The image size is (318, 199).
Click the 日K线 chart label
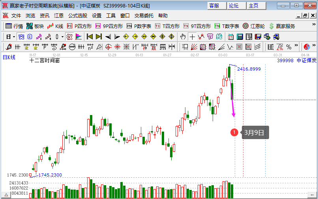9,58
